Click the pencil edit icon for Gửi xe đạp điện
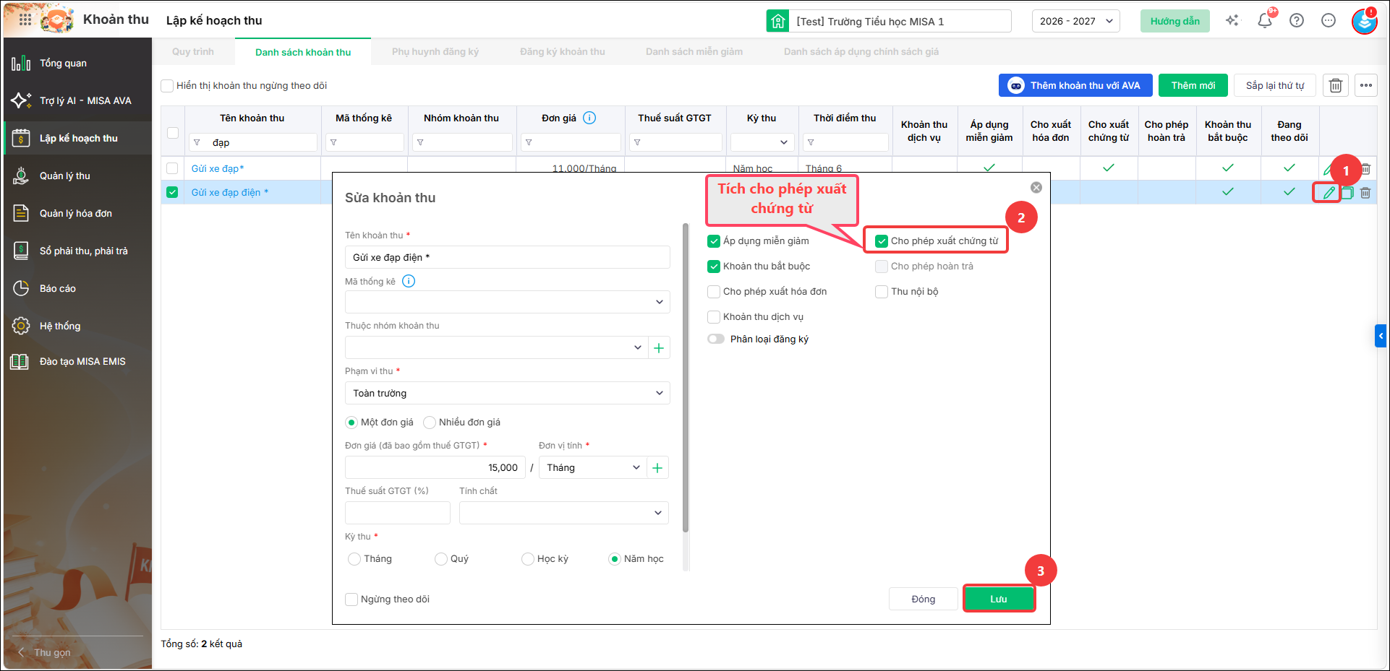The width and height of the screenshot is (1390, 671). tap(1329, 193)
